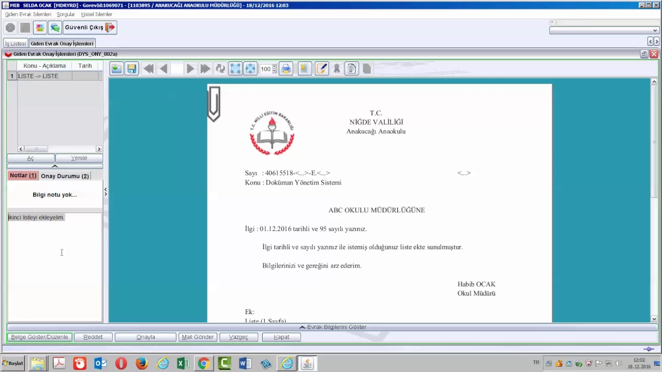Click the fit-to-page icon
This screenshot has height=372, width=662.
[235, 69]
